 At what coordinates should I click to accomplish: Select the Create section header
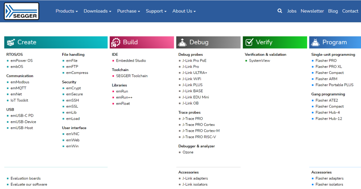(56, 42)
